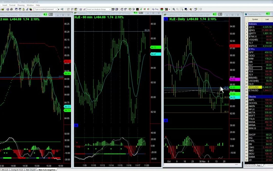This screenshot has height=171, width=273.
Task: Select the Main 9.23.rangefind tab
Action: [x=47, y=169]
